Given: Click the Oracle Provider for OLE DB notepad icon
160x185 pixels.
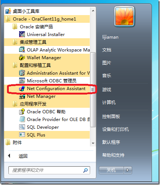Looking at the screenshot, I should click(x=22, y=119).
